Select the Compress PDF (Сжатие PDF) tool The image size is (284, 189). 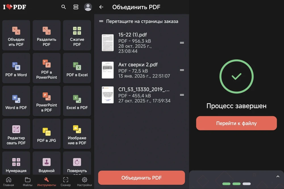(77, 35)
